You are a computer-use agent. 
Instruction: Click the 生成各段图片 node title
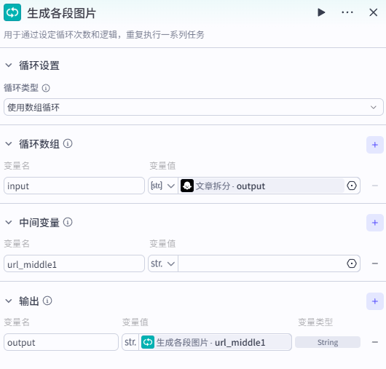pos(62,13)
